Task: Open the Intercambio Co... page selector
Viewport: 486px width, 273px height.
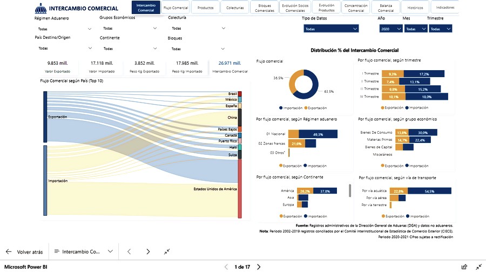Action: [x=84, y=251]
